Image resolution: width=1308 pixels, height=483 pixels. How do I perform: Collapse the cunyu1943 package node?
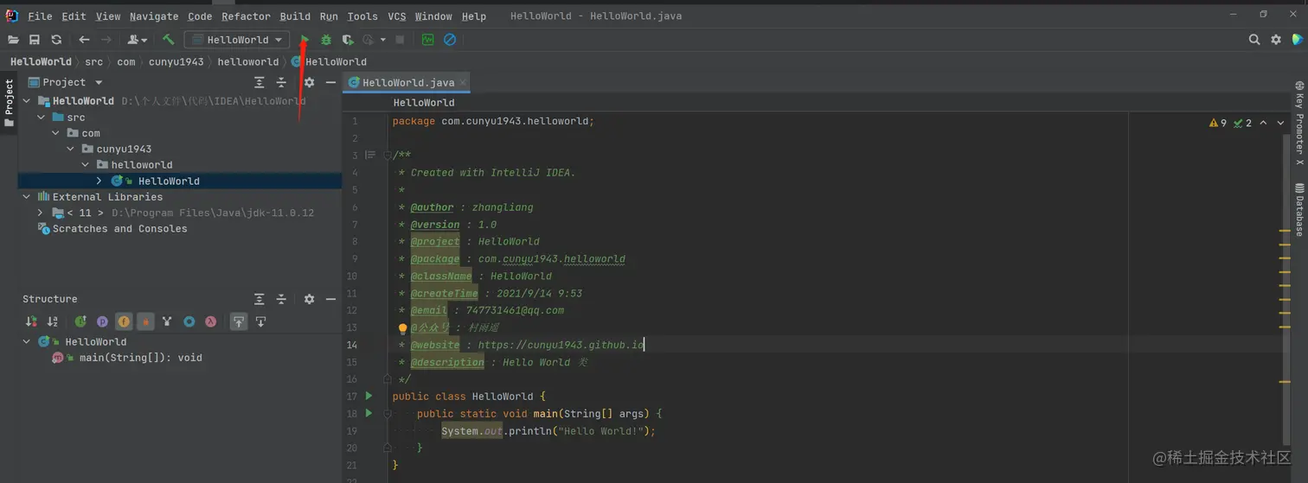(70, 149)
